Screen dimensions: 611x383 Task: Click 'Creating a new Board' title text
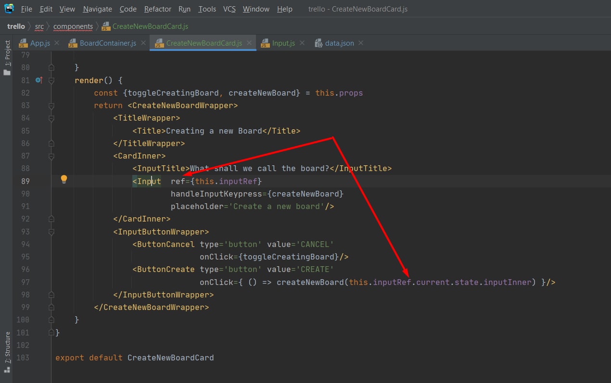[x=214, y=131]
